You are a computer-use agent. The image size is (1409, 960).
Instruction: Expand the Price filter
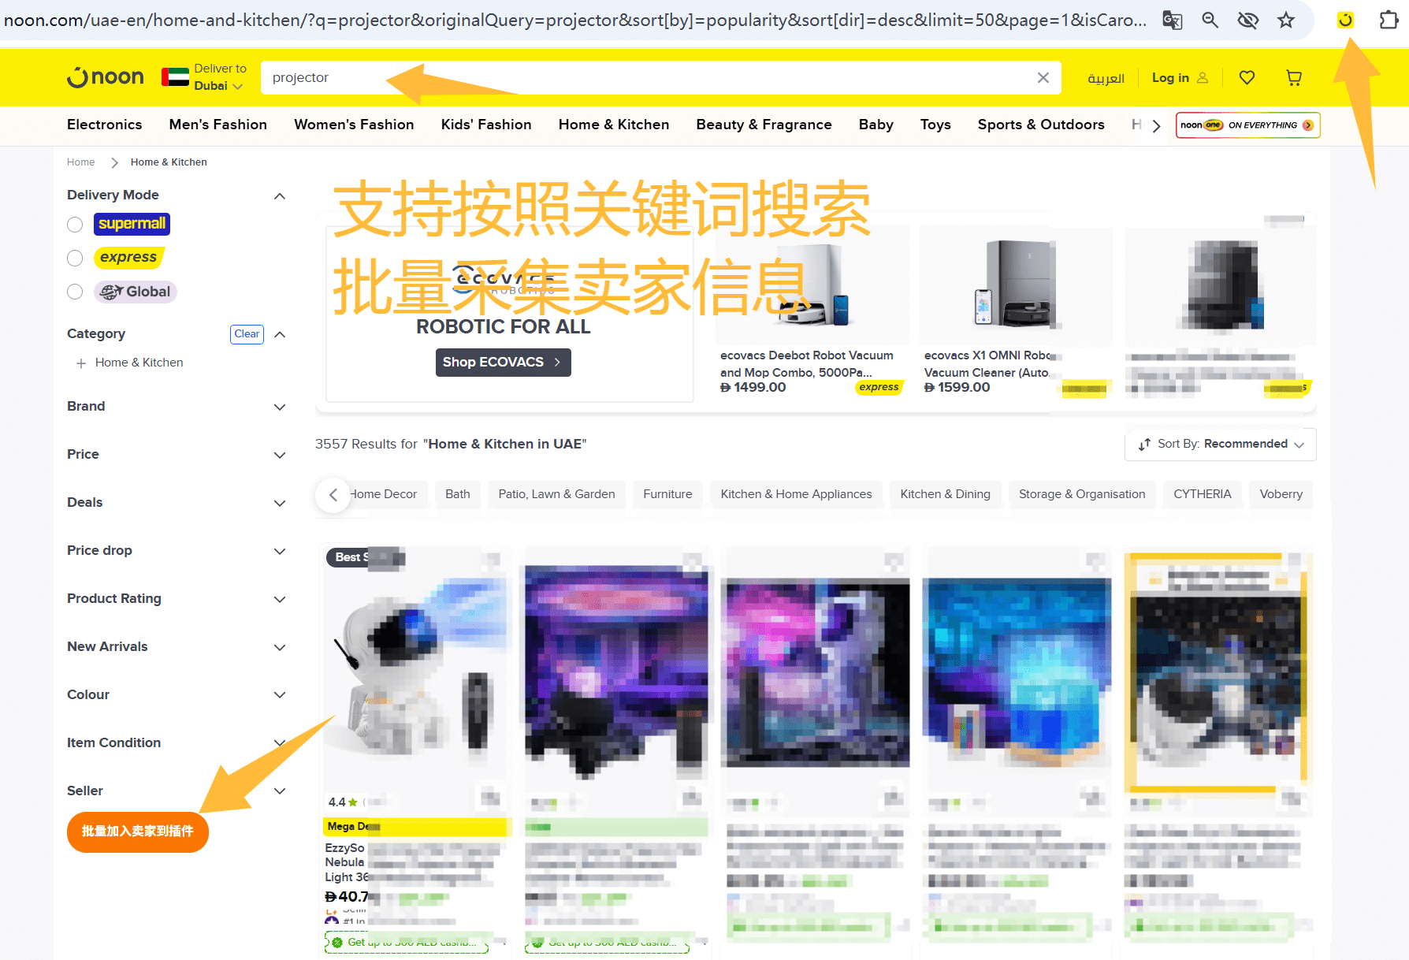point(279,455)
